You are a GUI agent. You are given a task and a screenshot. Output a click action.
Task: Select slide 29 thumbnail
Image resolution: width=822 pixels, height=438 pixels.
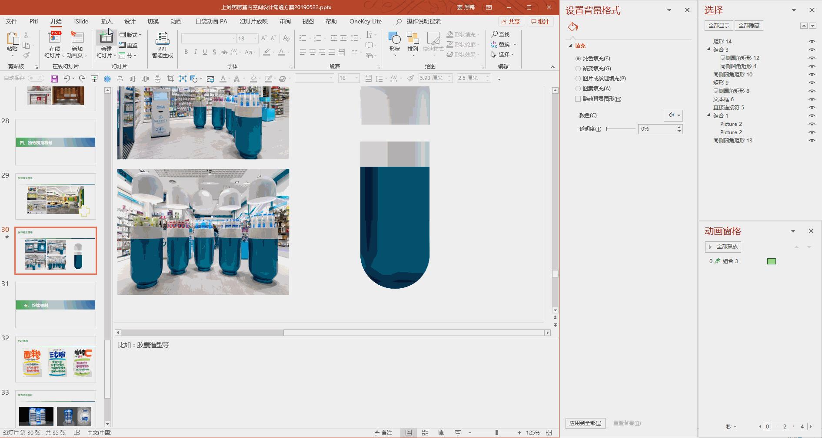pyautogui.click(x=56, y=196)
